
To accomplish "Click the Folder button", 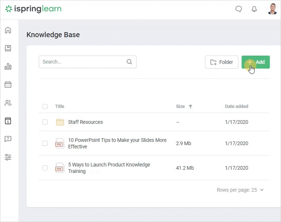I will pyautogui.click(x=222, y=62).
